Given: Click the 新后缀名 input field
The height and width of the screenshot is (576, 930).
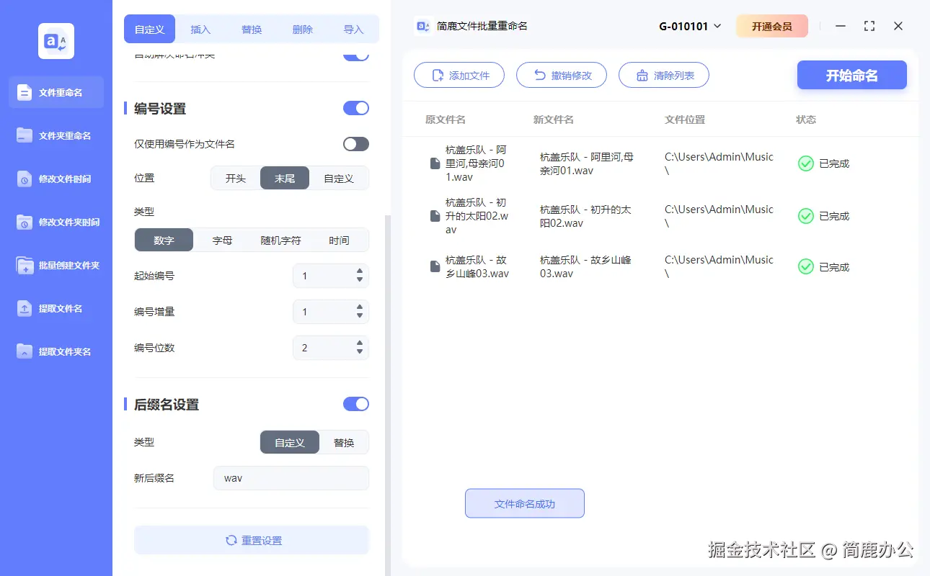Looking at the screenshot, I should [291, 478].
